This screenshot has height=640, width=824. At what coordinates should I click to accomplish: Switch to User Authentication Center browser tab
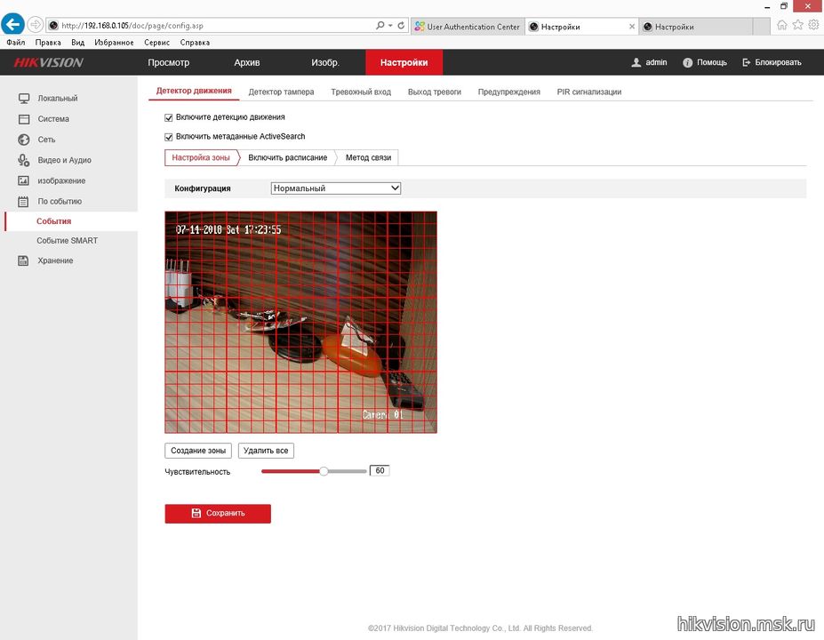click(x=468, y=27)
